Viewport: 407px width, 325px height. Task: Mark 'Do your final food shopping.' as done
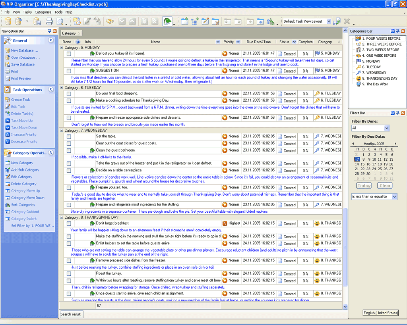coord(69,94)
